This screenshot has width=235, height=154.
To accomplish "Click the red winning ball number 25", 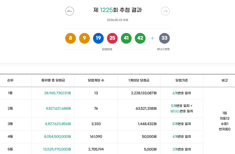I will click(112, 38).
